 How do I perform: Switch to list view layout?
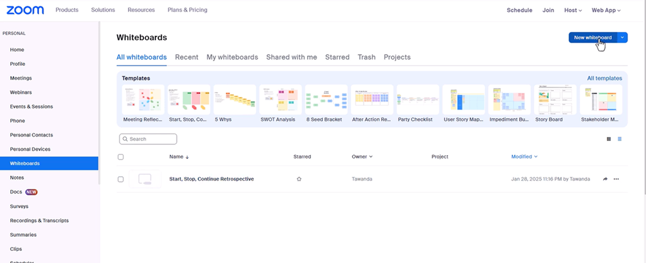click(x=620, y=139)
